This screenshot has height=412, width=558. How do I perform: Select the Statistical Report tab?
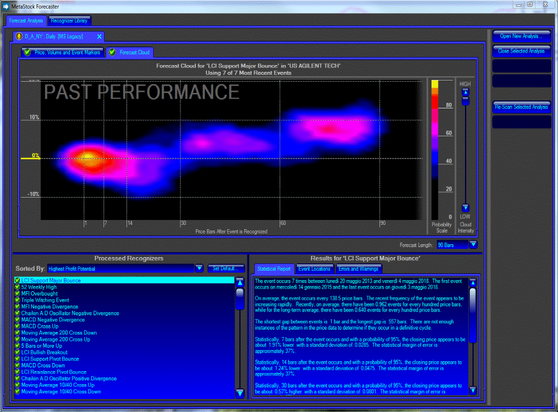point(274,269)
